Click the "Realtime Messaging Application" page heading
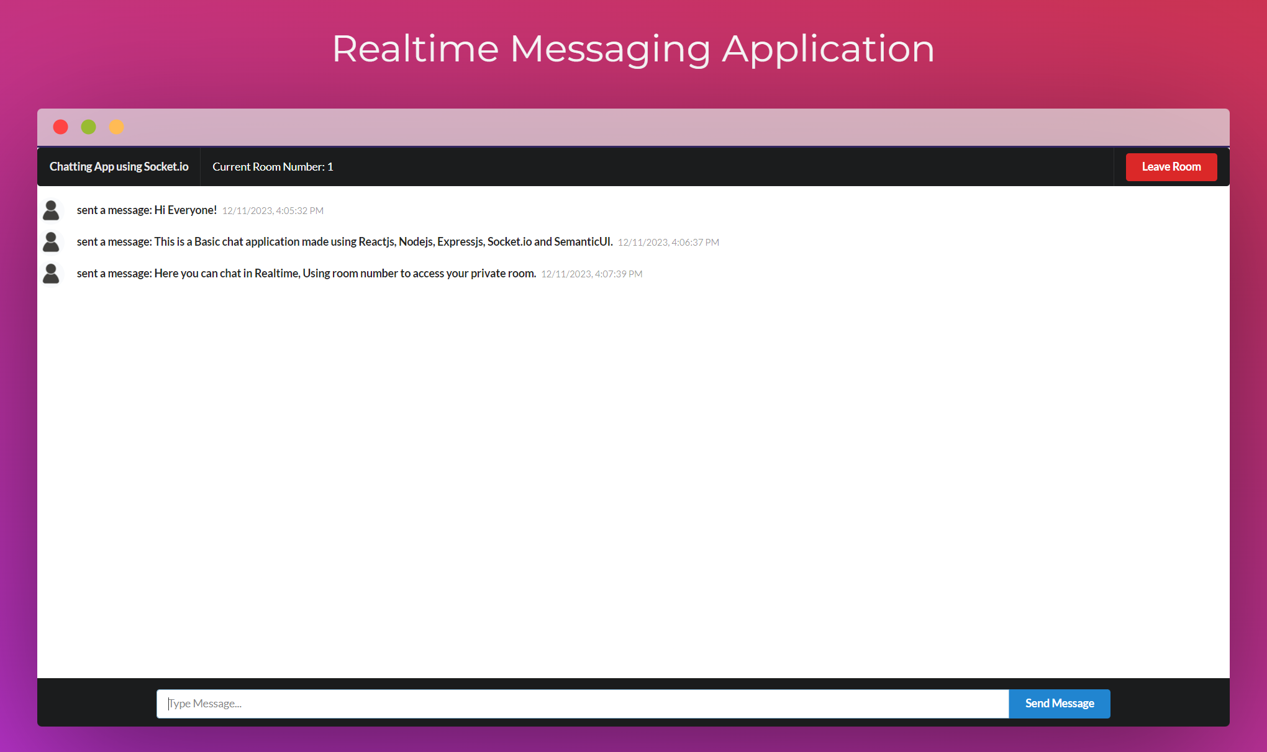 point(633,49)
